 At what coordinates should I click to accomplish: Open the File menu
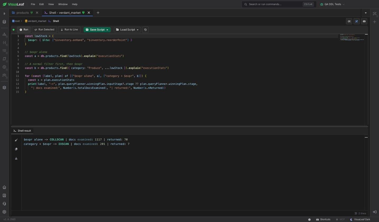click(33, 4)
